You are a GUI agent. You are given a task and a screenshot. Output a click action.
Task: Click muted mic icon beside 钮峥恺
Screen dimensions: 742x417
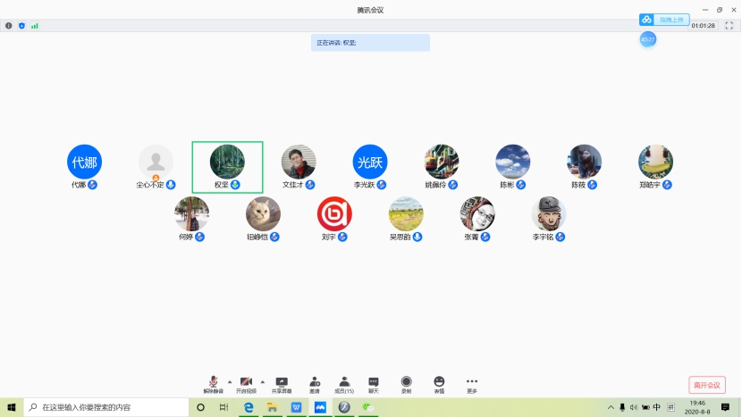click(274, 237)
